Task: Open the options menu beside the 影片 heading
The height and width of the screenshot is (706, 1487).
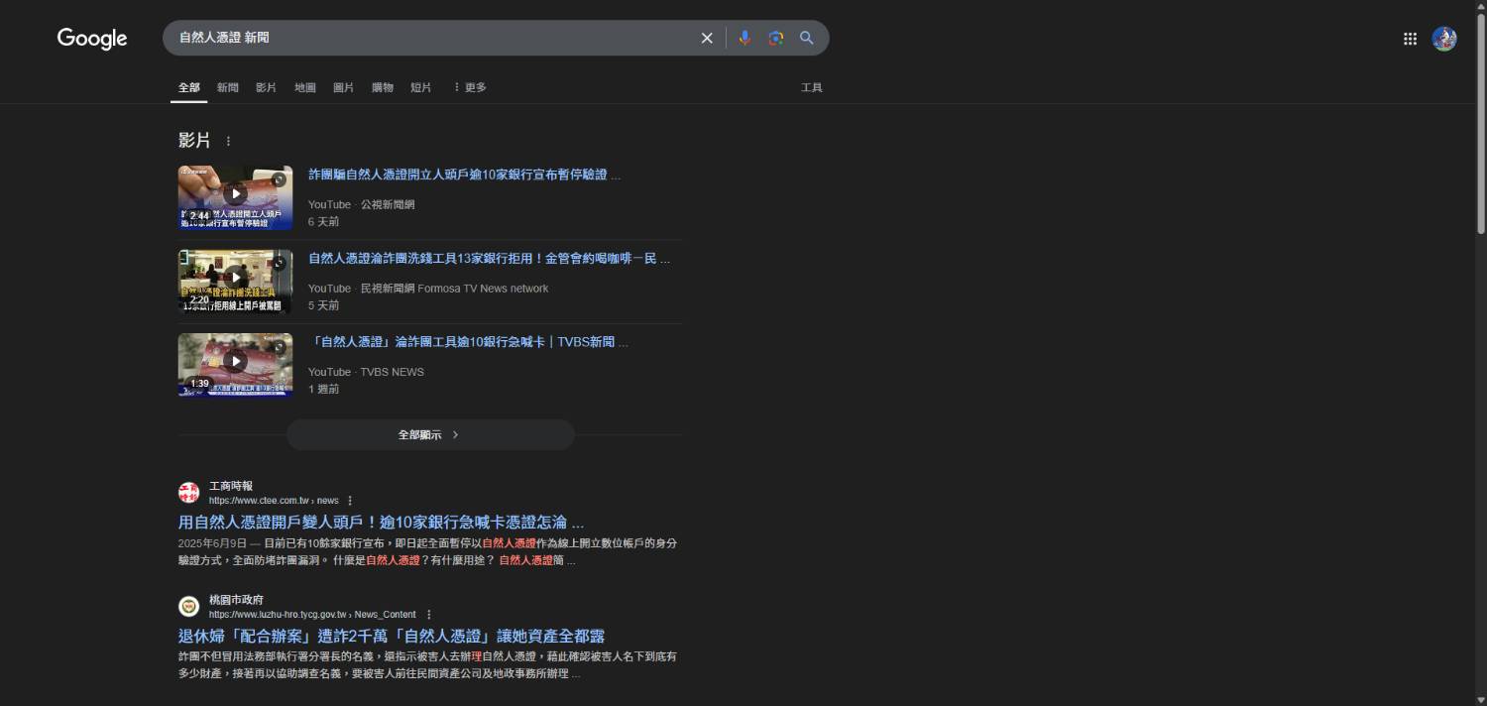Action: (228, 141)
